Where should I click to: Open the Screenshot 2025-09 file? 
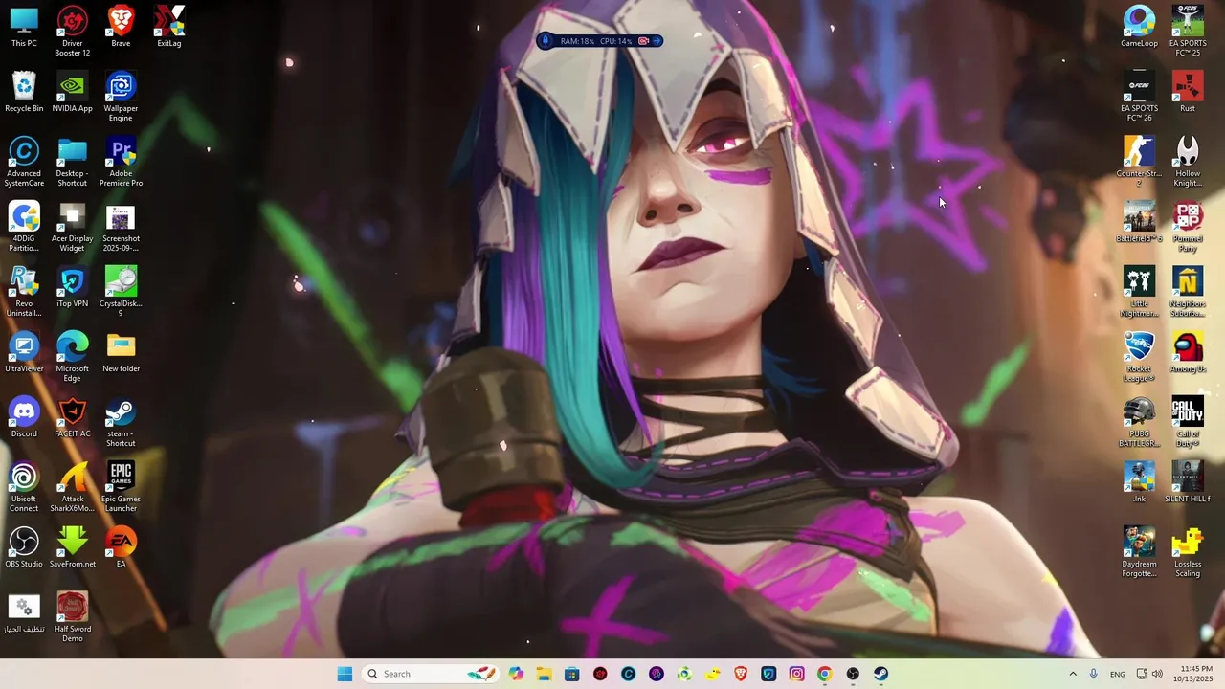pyautogui.click(x=121, y=227)
